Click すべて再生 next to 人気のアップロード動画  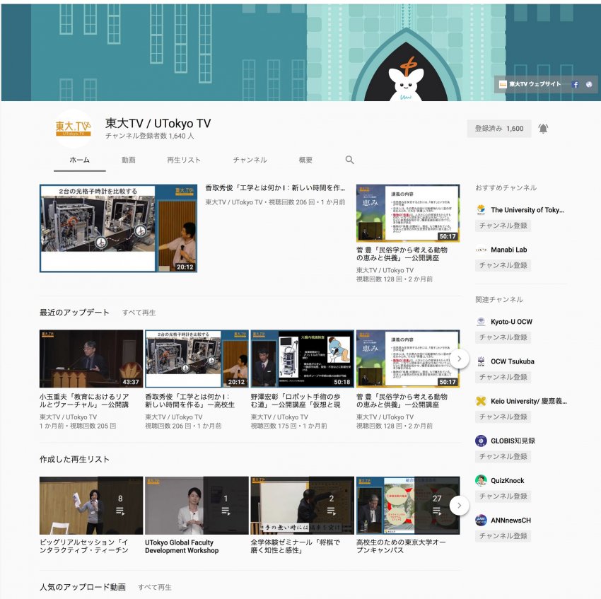[x=155, y=587]
